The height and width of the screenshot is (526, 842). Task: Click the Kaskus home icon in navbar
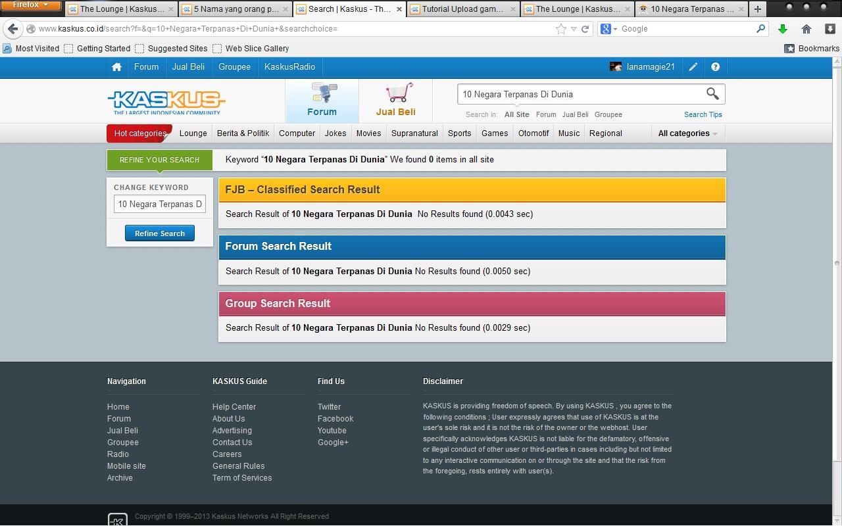pyautogui.click(x=116, y=67)
